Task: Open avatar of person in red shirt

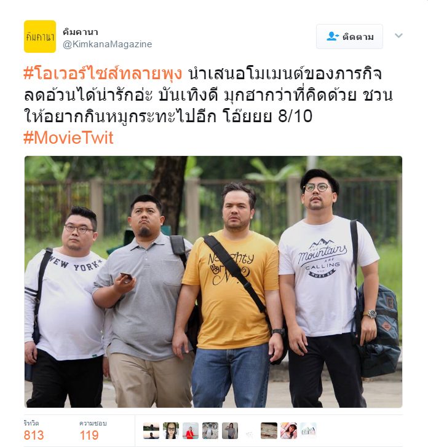Action: click(191, 430)
